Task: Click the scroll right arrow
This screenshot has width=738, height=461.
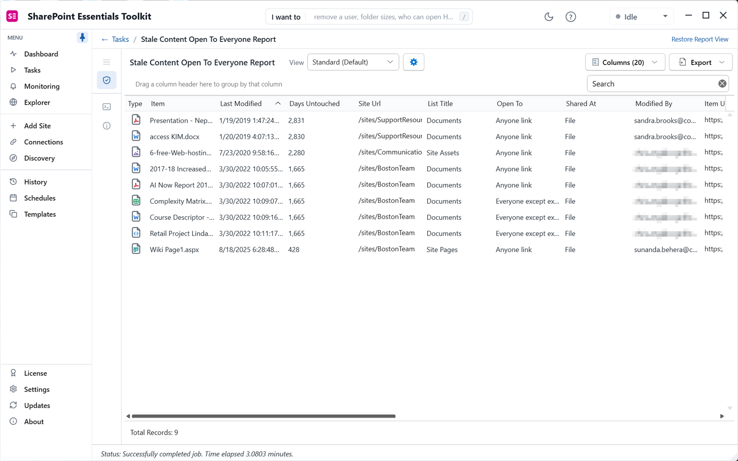Action: pos(722,416)
